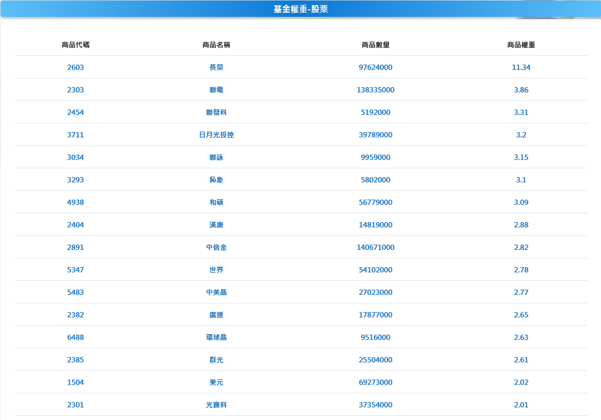This screenshot has width=601, height=420.
Task: Open stock code 2891
Action: tap(76, 247)
